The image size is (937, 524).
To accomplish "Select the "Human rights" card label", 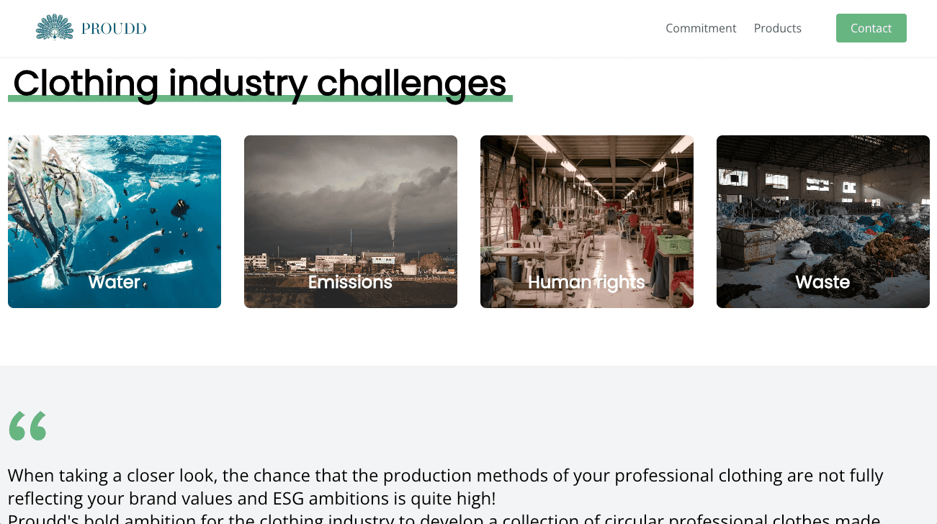I will (587, 282).
